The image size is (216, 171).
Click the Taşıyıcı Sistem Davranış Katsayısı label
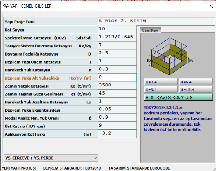[38, 46]
